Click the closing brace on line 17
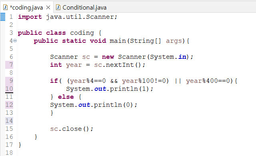 click(20, 145)
